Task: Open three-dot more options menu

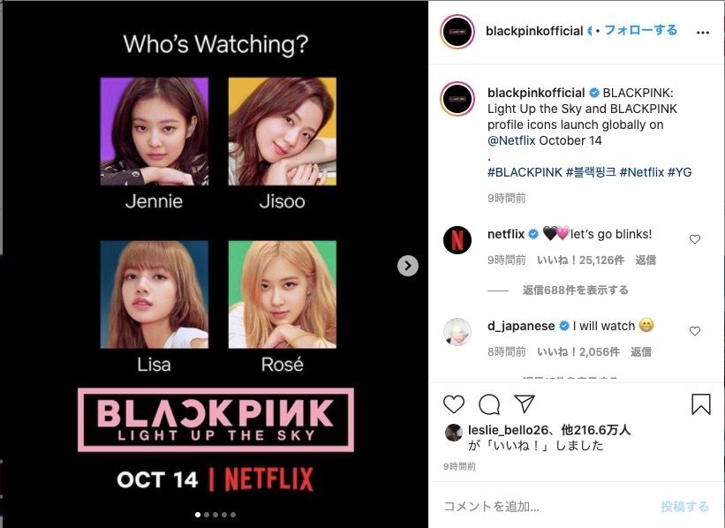Action: click(x=702, y=33)
